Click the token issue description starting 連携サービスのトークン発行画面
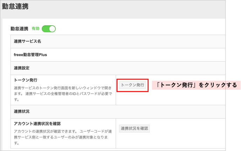 pyautogui.click(x=63, y=94)
